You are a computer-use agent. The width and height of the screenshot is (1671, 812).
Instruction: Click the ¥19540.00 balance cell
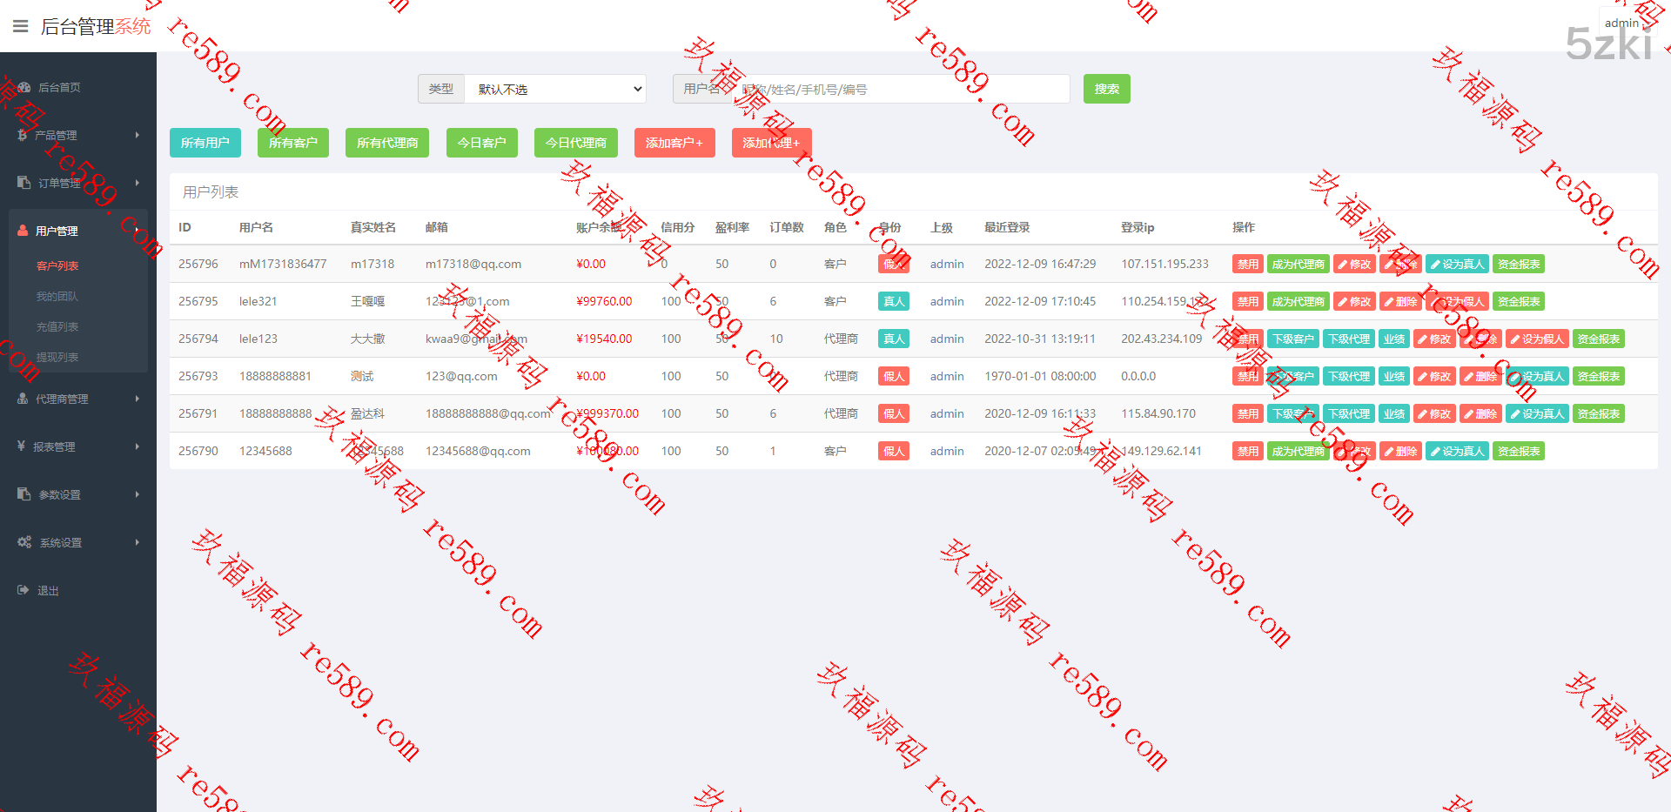[604, 339]
